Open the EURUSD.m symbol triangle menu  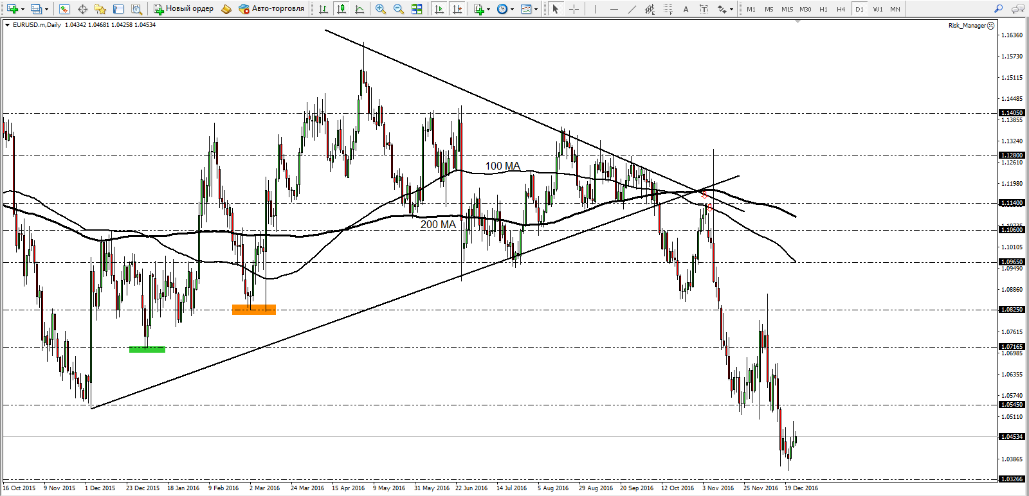[7, 25]
